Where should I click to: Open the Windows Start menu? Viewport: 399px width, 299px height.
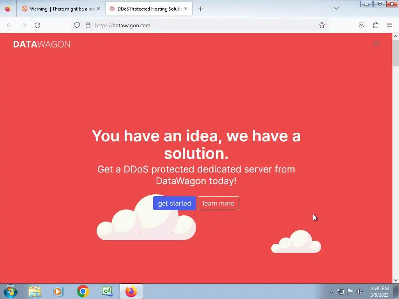tap(11, 291)
